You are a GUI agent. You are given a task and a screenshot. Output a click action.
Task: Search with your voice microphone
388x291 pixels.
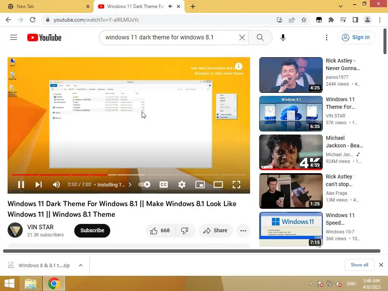pyautogui.click(x=283, y=38)
